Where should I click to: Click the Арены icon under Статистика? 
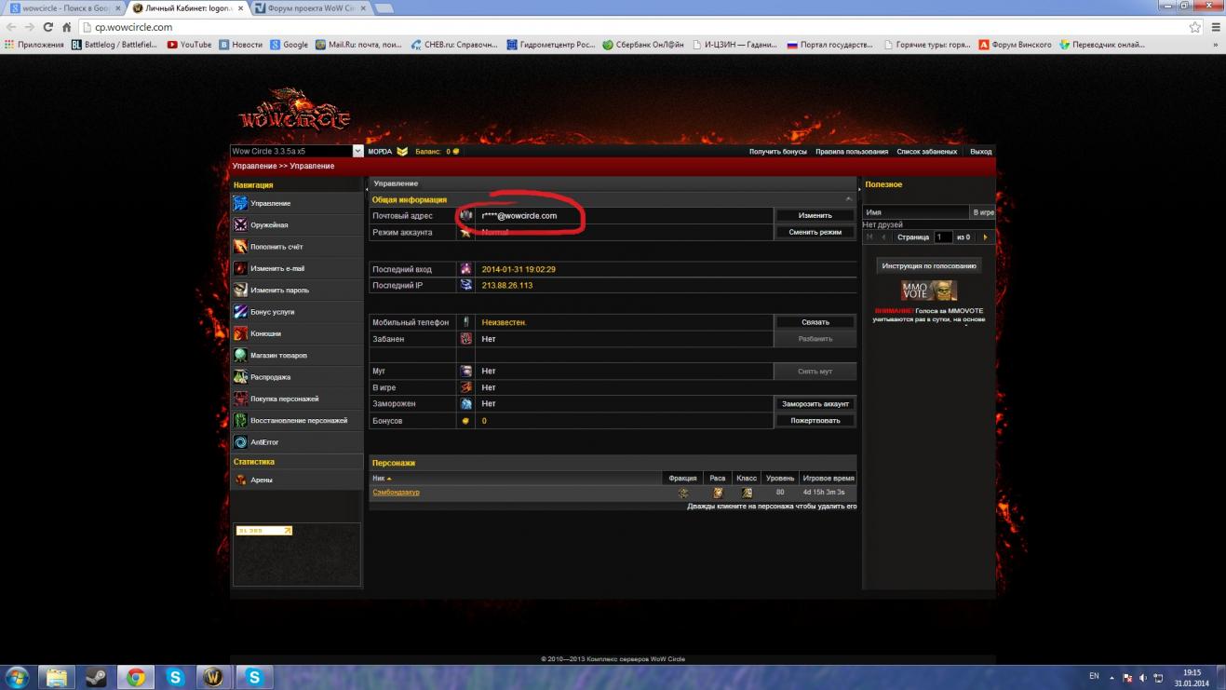click(x=240, y=480)
